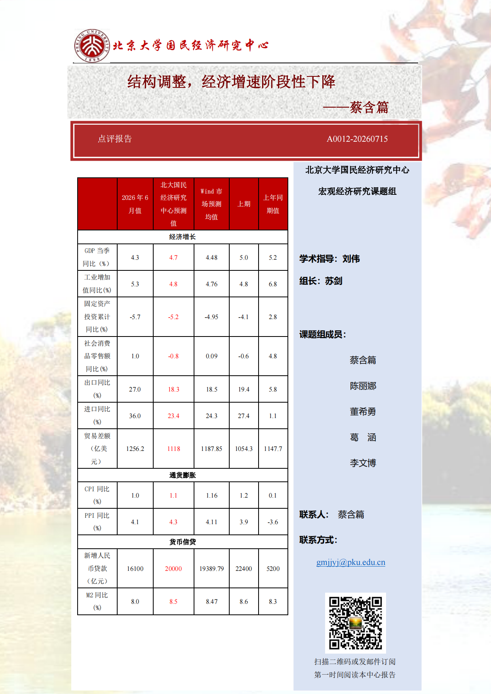Click the M2 forecast value 8.5

point(173,601)
